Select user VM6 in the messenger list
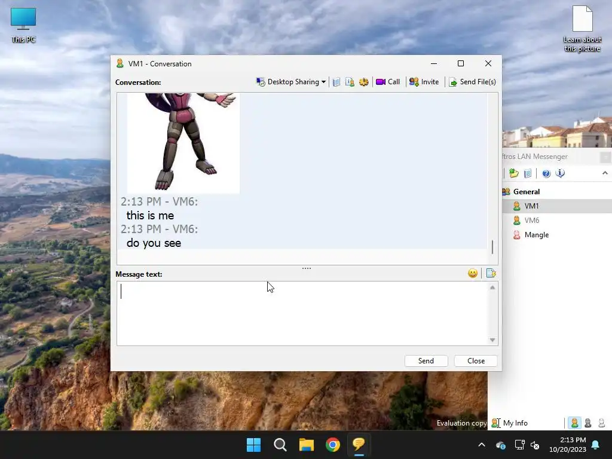 [531, 221]
